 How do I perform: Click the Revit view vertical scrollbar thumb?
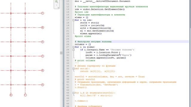click(61, 53)
